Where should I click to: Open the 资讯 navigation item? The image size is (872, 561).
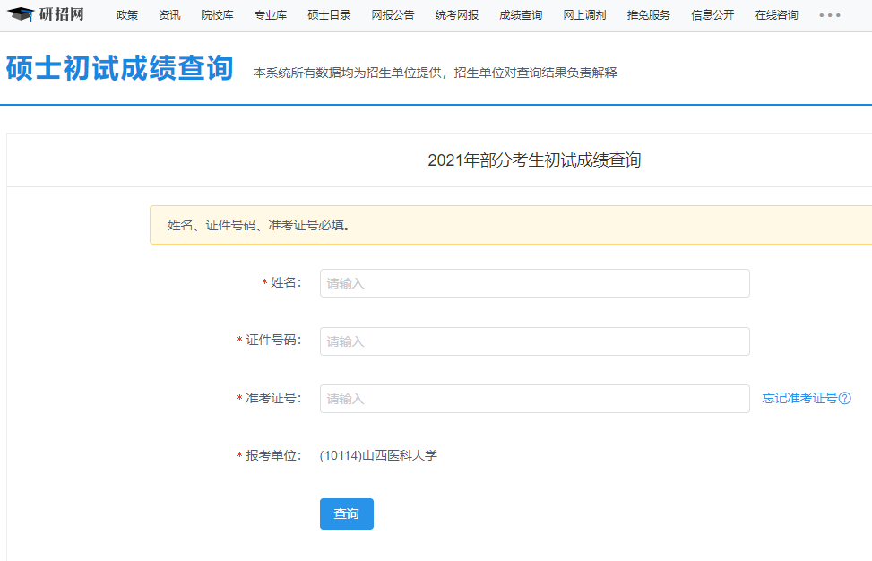pos(169,14)
